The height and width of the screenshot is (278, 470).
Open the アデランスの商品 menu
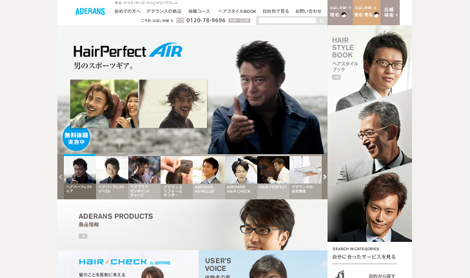[164, 12]
